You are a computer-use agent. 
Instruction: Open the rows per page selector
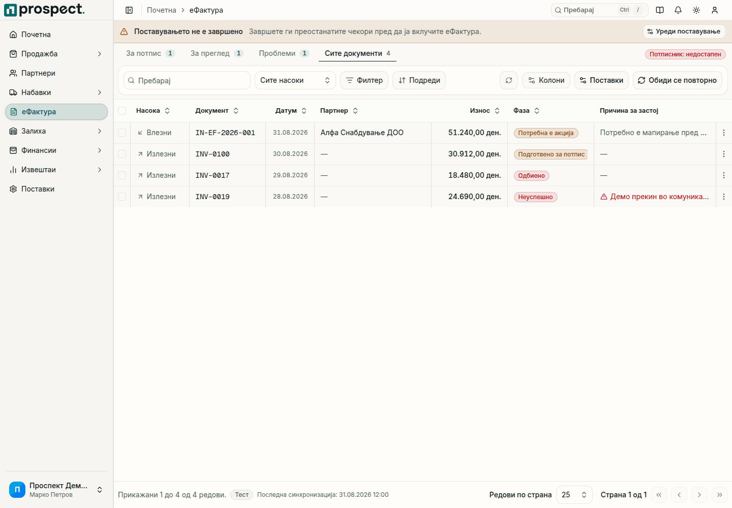[x=574, y=495]
